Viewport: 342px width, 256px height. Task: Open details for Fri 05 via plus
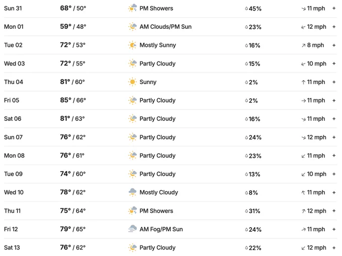(x=334, y=100)
